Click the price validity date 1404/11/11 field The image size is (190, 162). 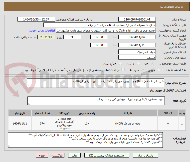tap(137, 45)
